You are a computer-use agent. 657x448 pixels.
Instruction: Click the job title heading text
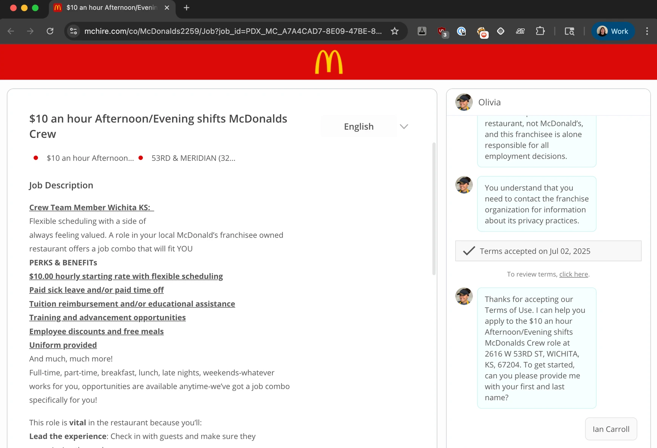pyautogui.click(x=158, y=126)
